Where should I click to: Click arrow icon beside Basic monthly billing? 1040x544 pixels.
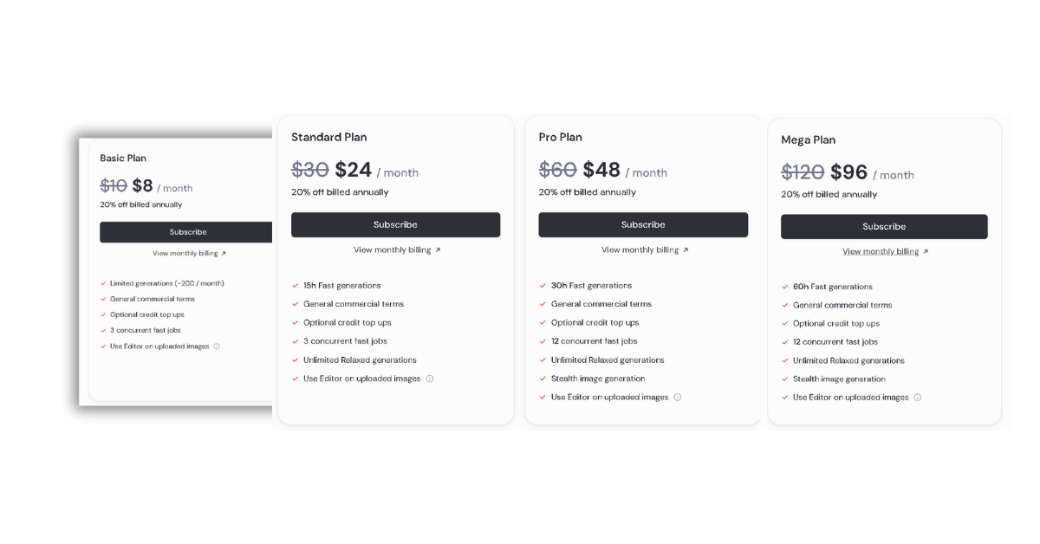pyautogui.click(x=224, y=254)
